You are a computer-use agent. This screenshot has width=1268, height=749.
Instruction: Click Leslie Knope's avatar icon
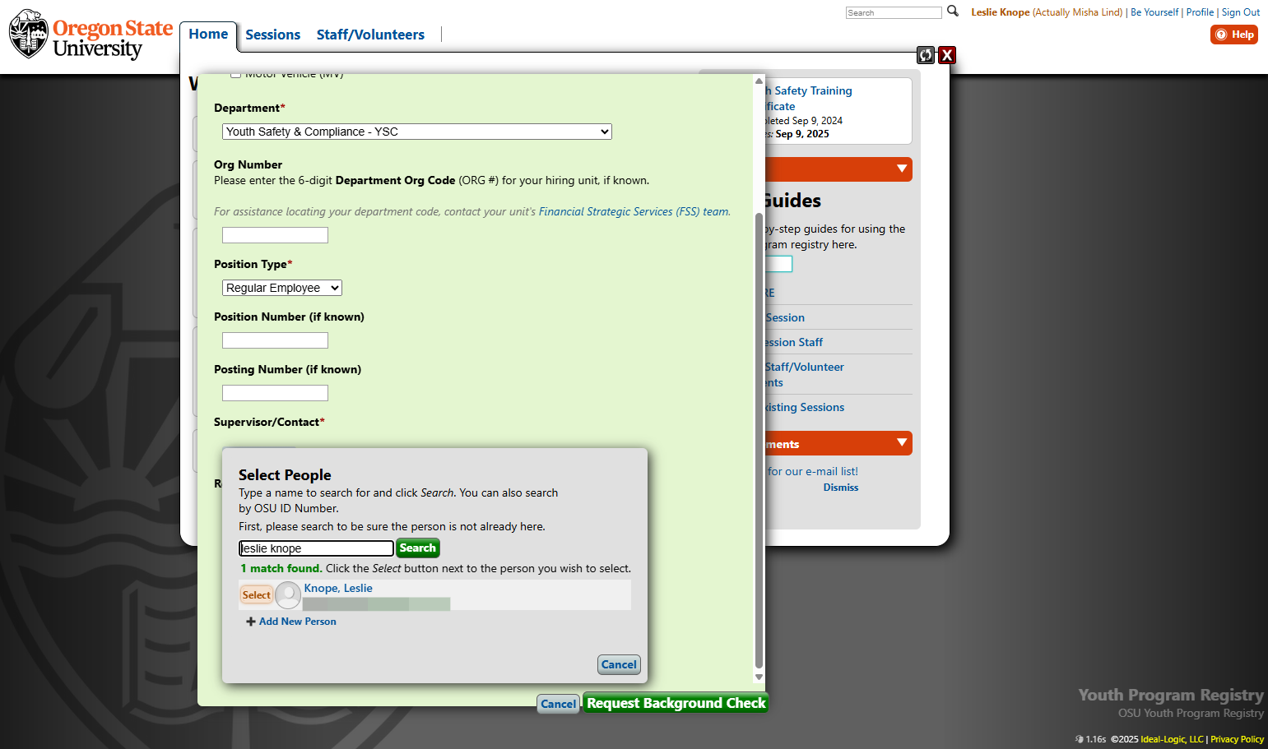288,594
